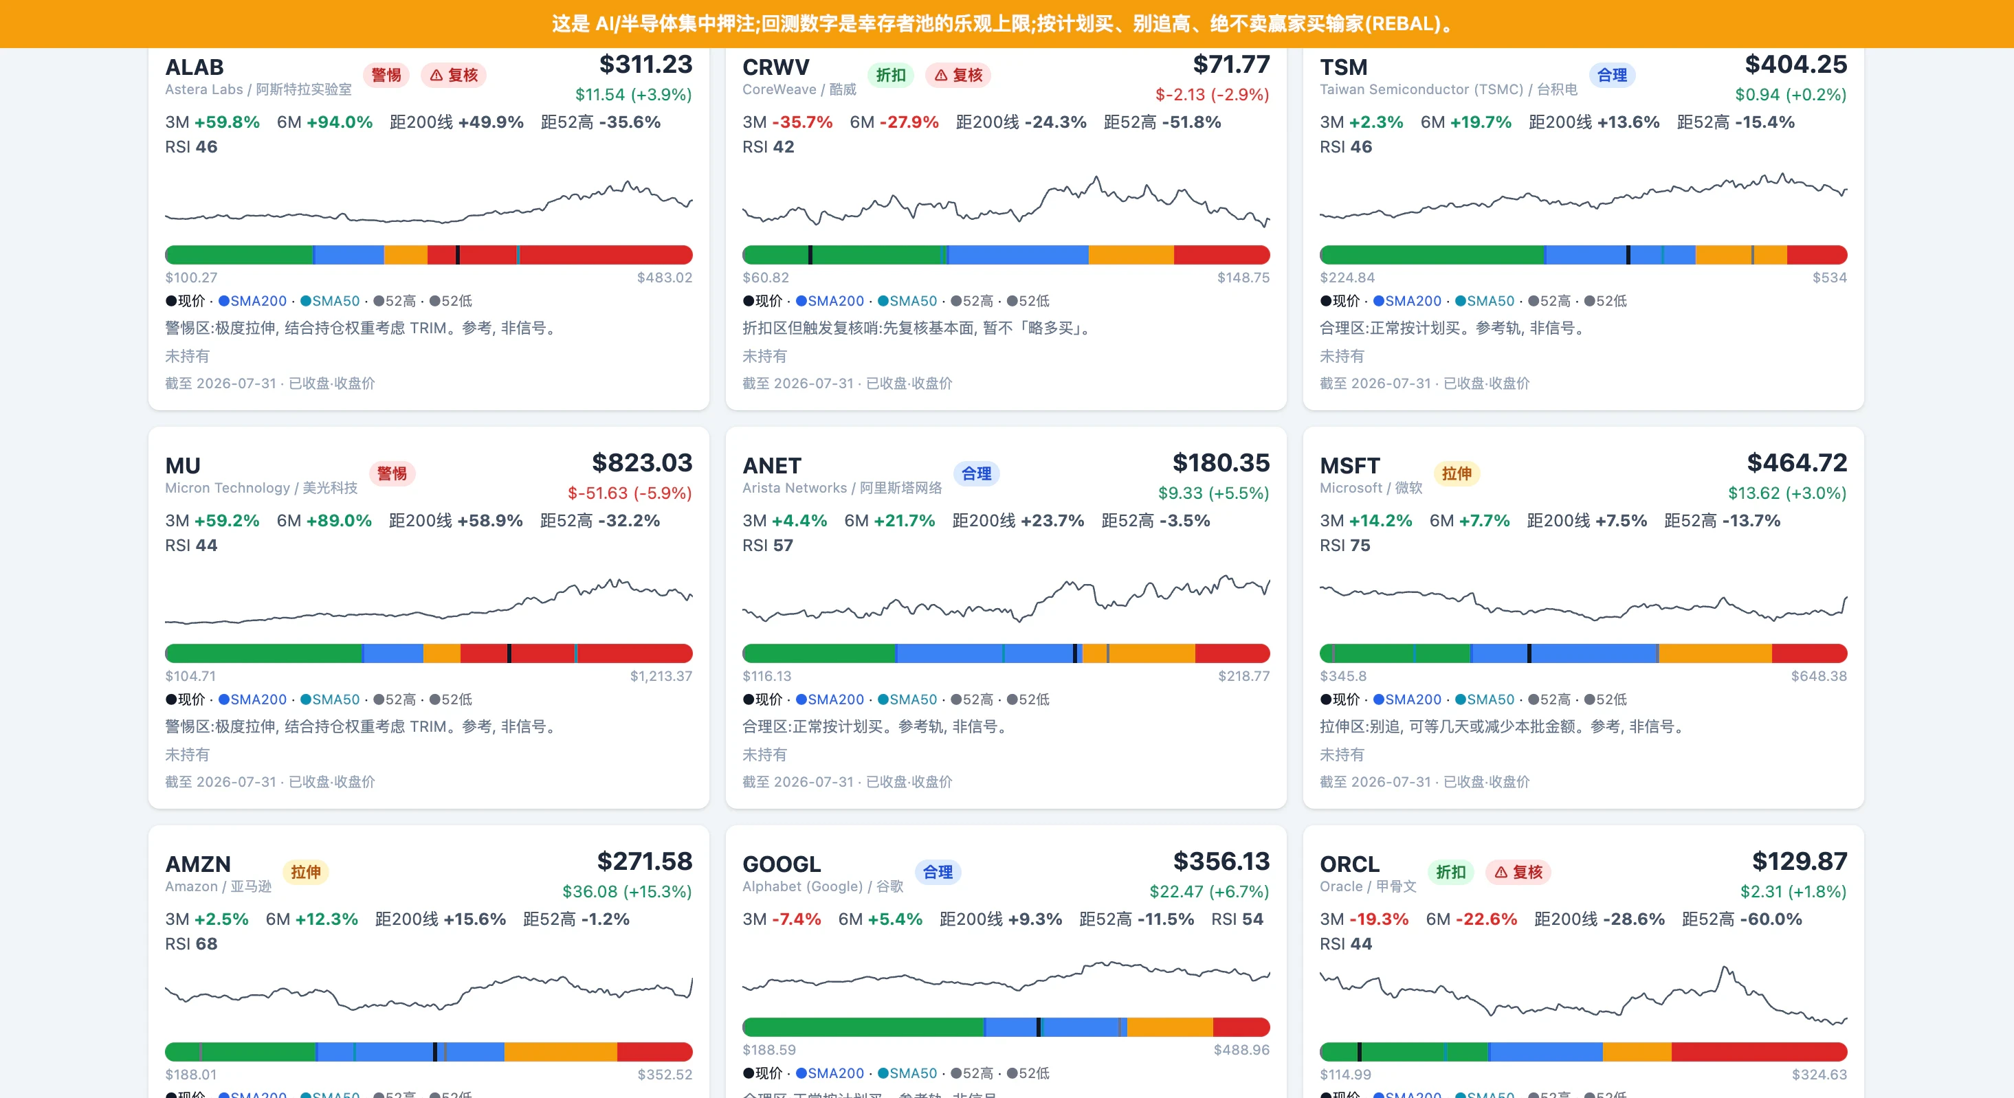This screenshot has width=2014, height=1098.
Task: Select the ALAB ticker heading
Action: 195,67
